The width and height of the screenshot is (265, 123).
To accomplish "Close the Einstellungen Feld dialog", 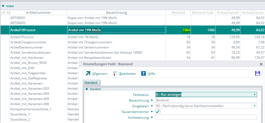I will coord(261,64).
